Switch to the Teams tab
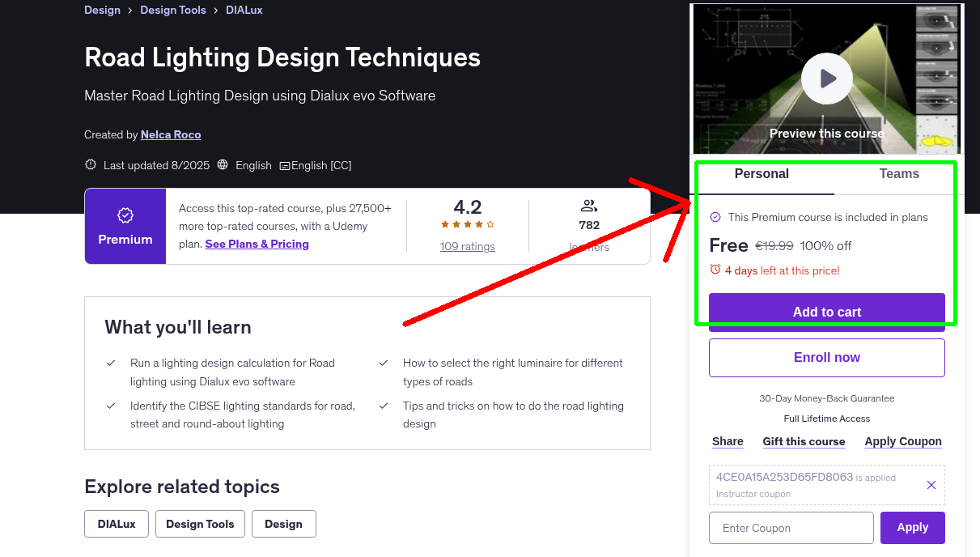The width and height of the screenshot is (980, 557). 898,174
